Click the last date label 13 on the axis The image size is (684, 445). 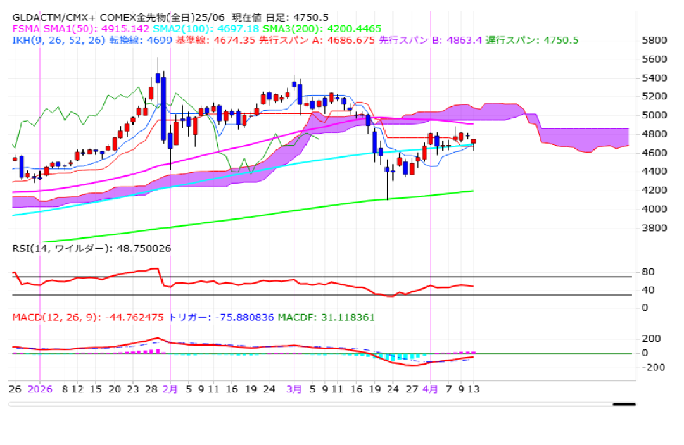coord(473,389)
